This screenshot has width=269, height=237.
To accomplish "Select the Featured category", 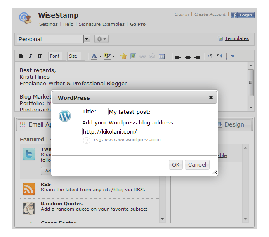I will [x=32, y=139].
